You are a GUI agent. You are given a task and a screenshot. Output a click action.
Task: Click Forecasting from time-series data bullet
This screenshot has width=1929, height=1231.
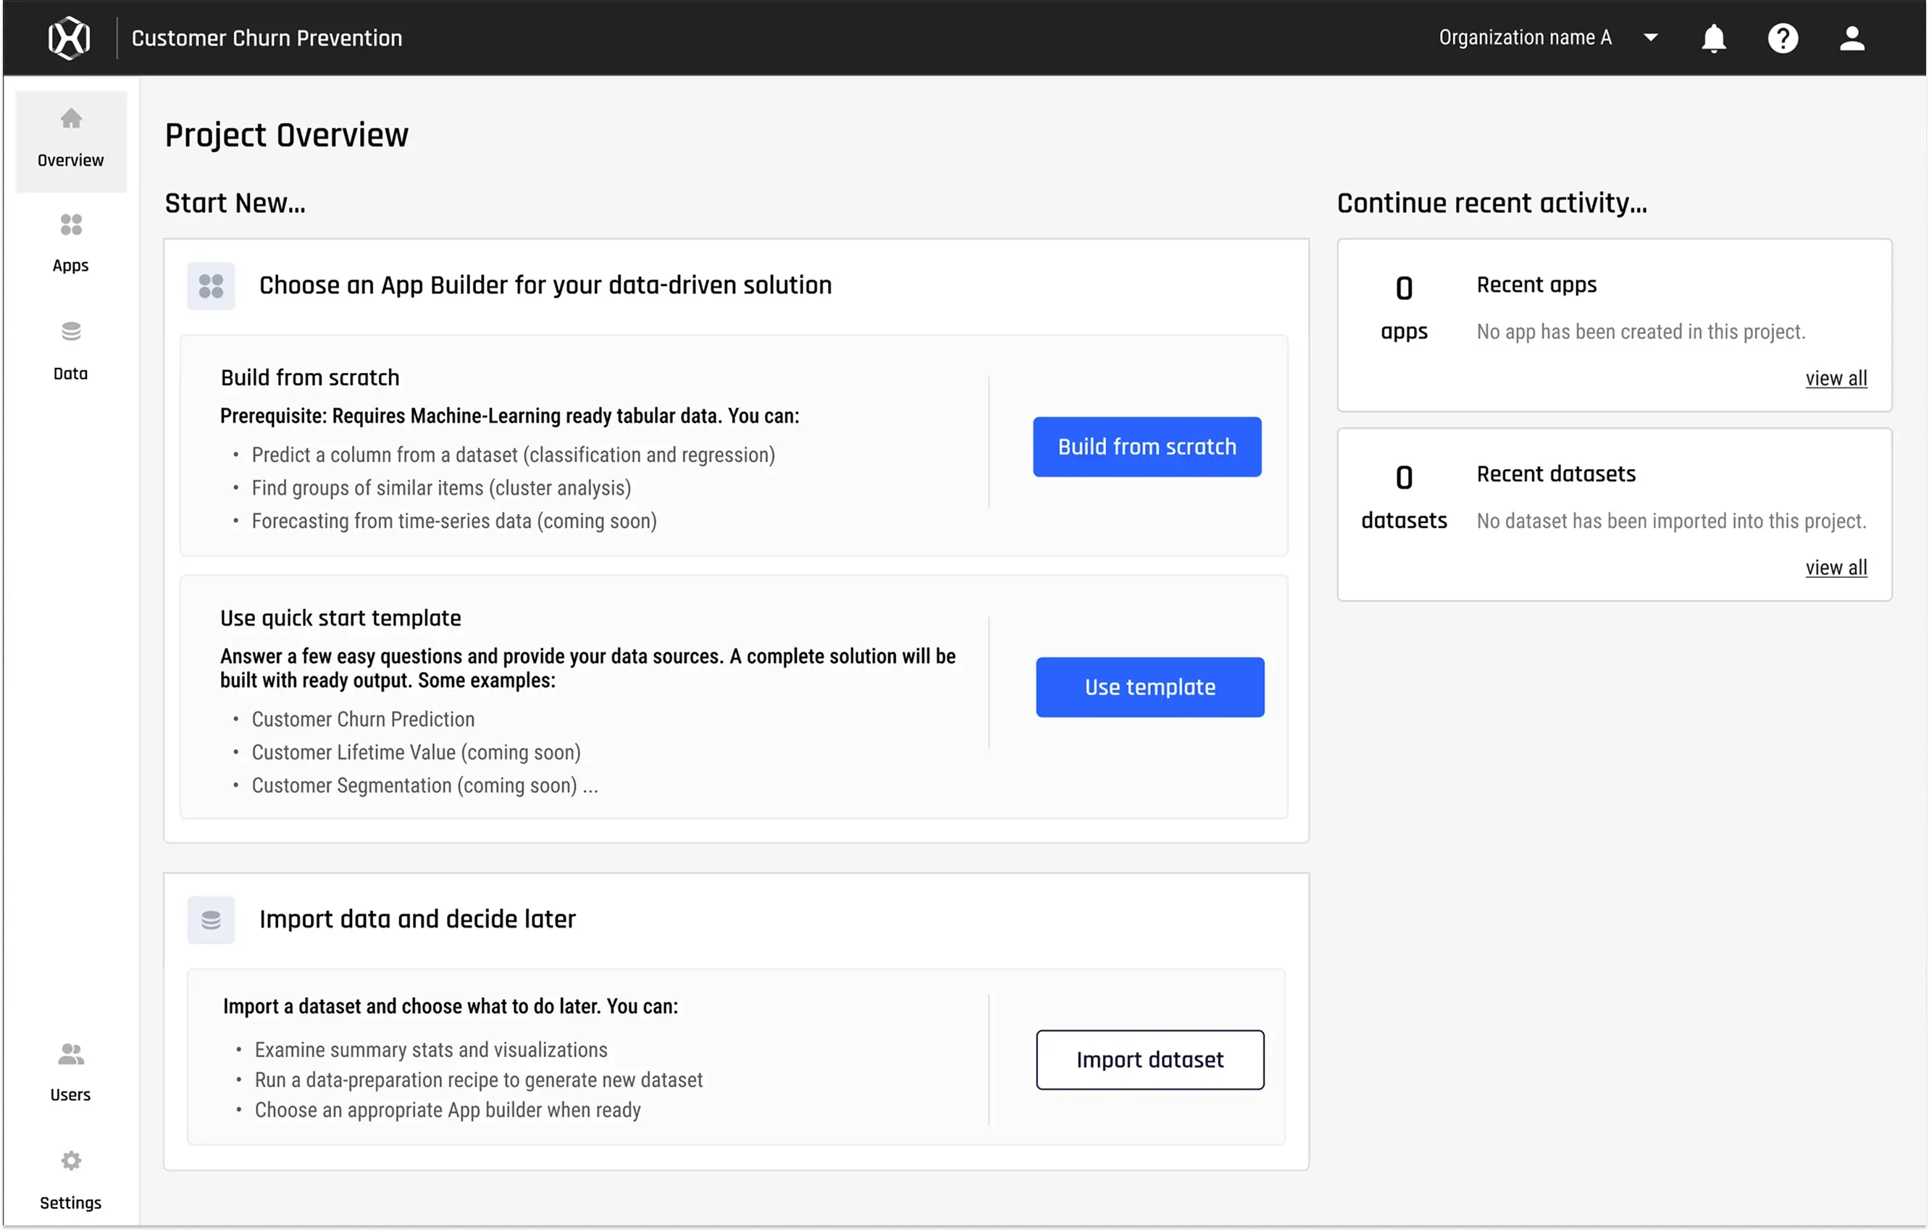click(453, 521)
